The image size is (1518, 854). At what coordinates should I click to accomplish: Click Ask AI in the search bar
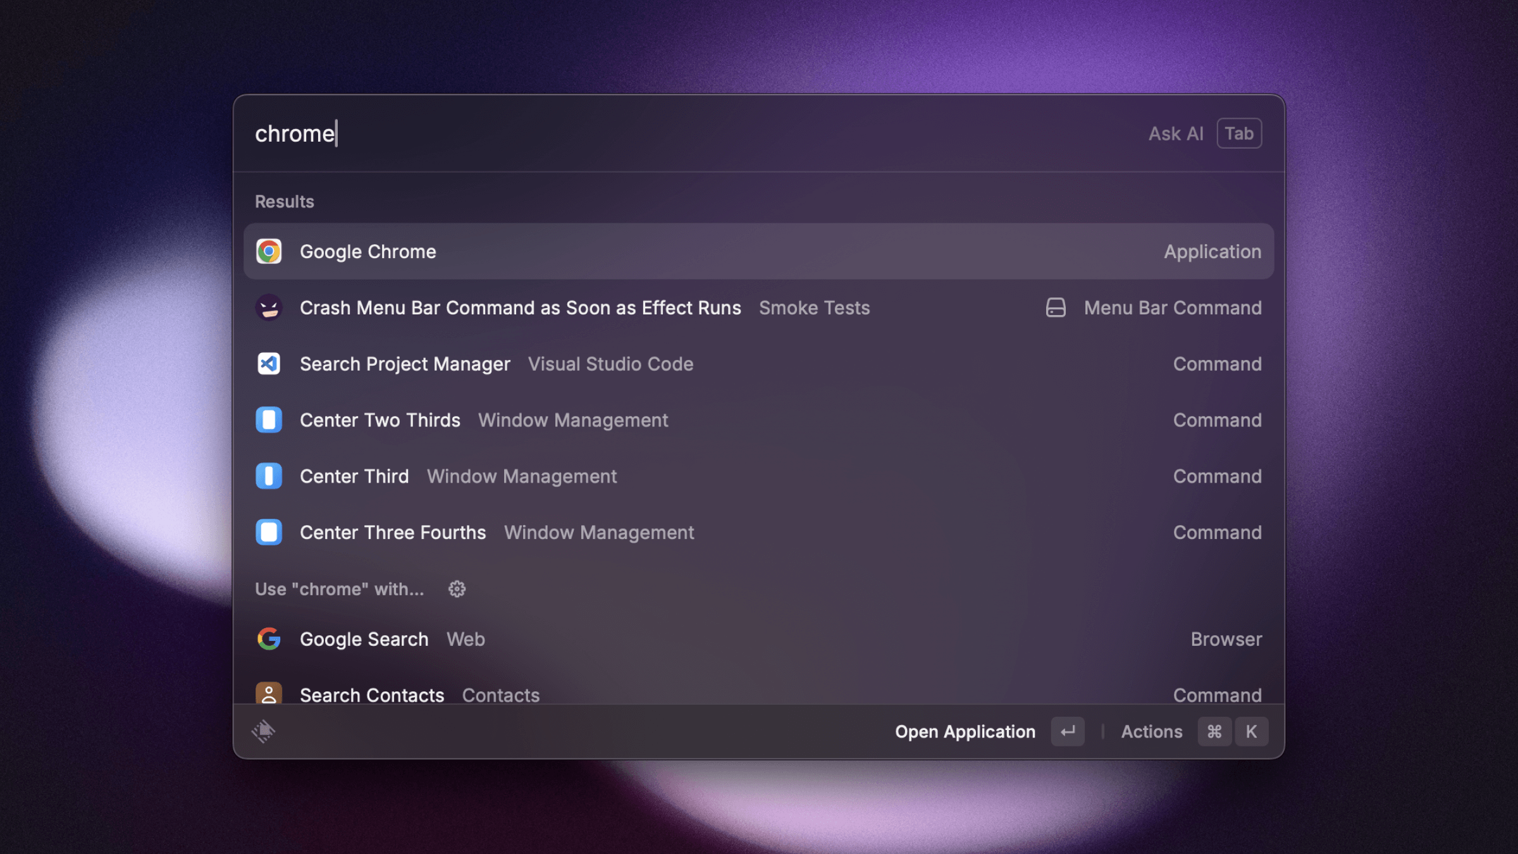click(1176, 133)
